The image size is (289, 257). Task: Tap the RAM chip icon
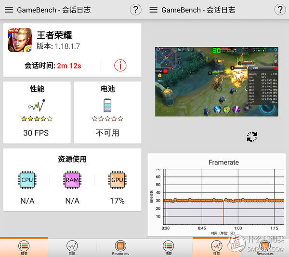point(72,180)
